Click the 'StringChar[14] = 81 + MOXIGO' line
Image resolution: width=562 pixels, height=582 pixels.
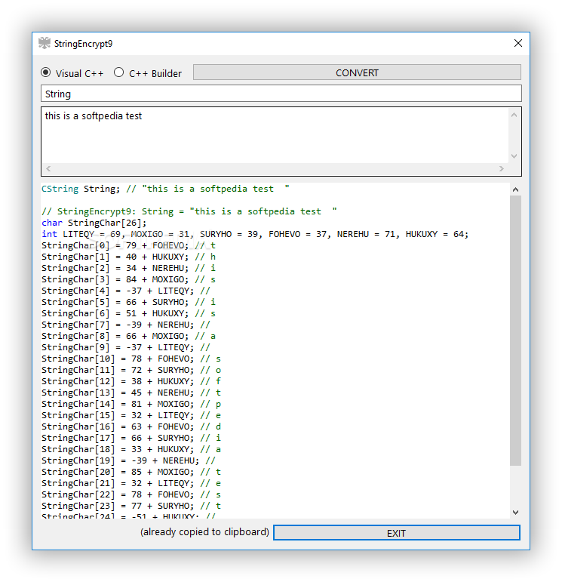click(x=131, y=404)
